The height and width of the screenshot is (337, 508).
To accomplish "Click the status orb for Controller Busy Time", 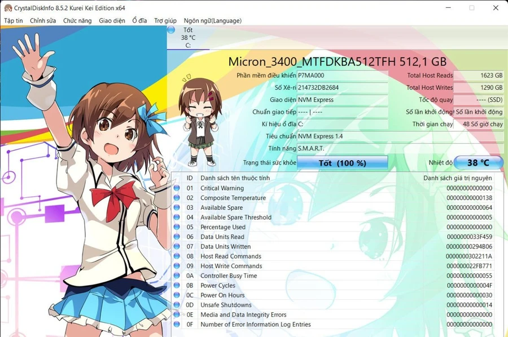I will 177,276.
